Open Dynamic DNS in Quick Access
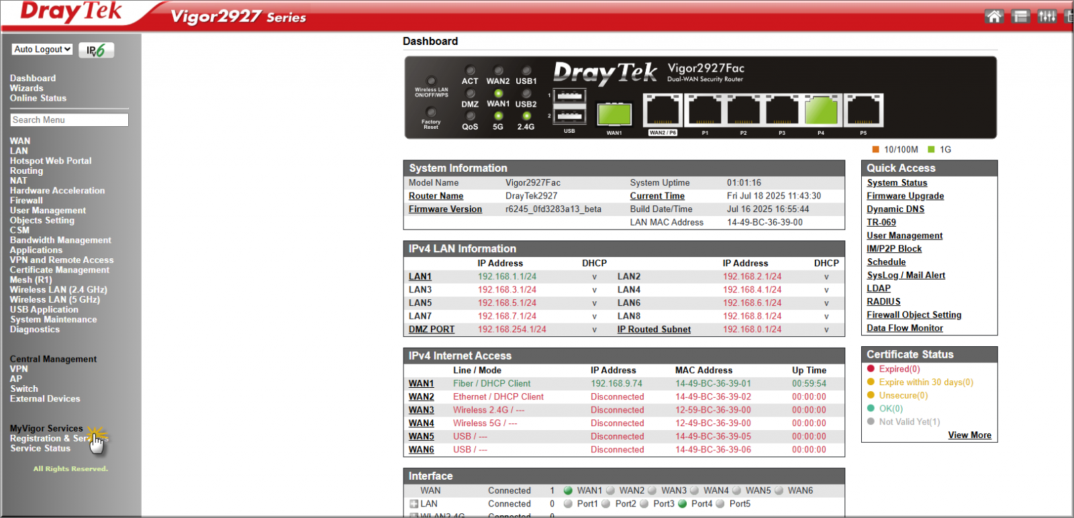1074x518 pixels. click(895, 209)
